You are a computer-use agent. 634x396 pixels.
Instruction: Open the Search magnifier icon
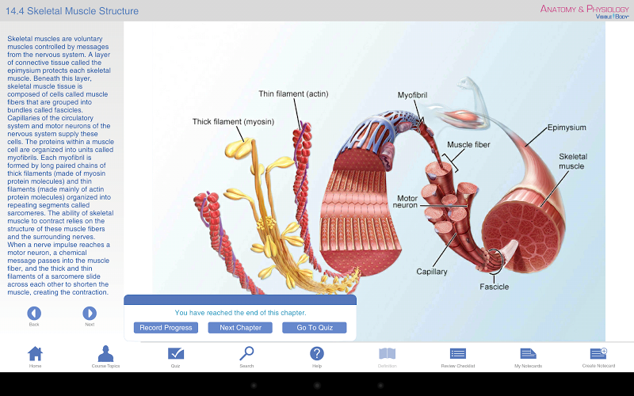246,353
